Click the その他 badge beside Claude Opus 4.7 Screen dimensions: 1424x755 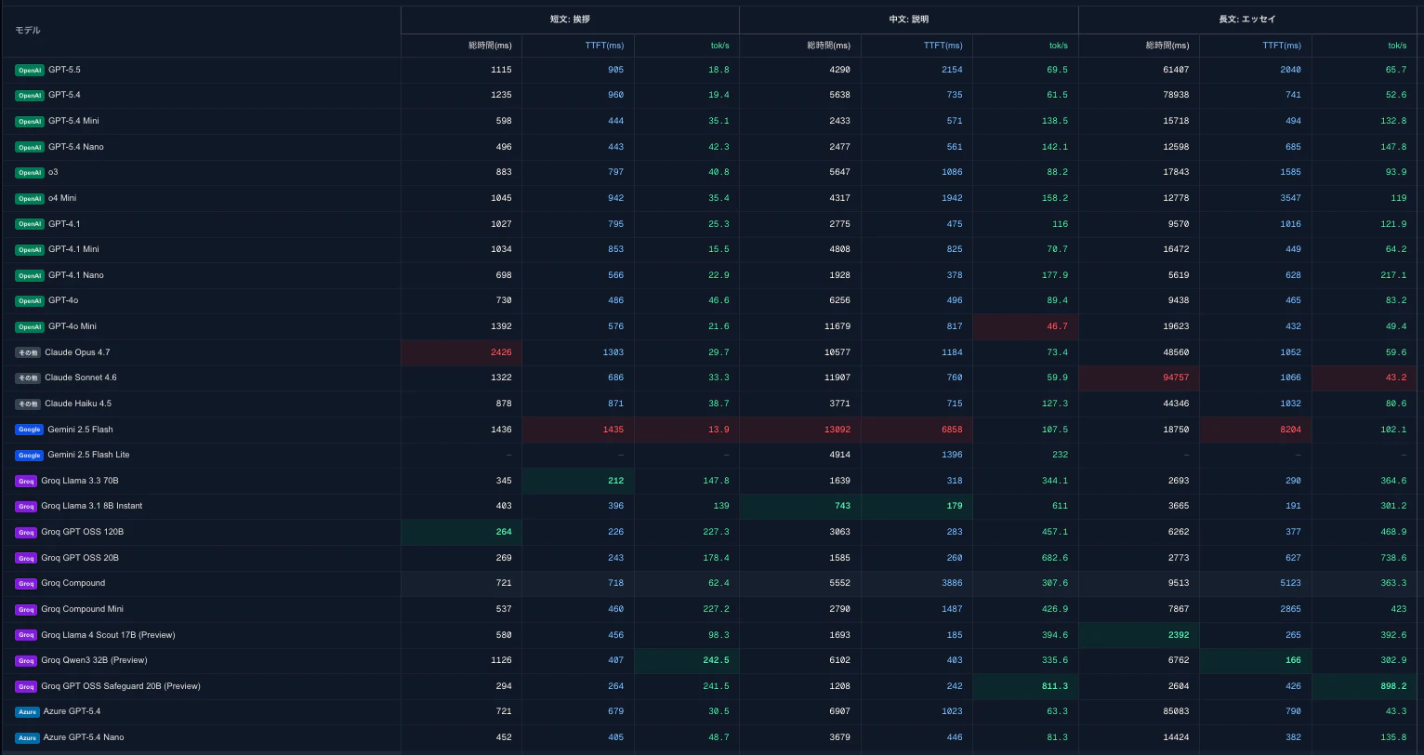[28, 352]
